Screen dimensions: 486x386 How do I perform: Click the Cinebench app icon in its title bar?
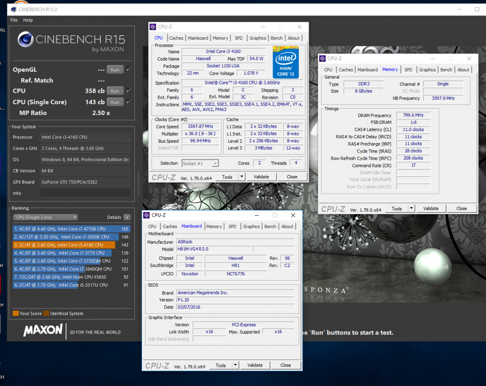pyautogui.click(x=13, y=9)
